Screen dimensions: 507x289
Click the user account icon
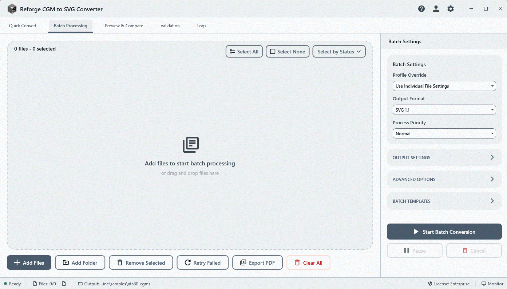(436, 8)
